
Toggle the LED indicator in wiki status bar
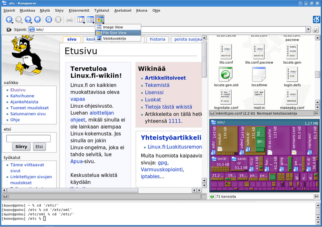[4, 196]
